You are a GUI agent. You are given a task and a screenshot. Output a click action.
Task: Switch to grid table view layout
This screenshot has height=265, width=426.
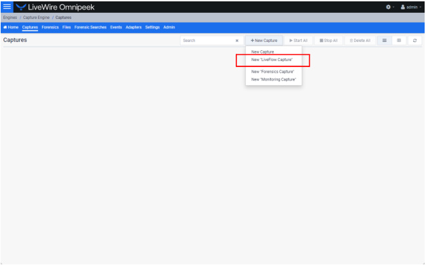coord(399,41)
